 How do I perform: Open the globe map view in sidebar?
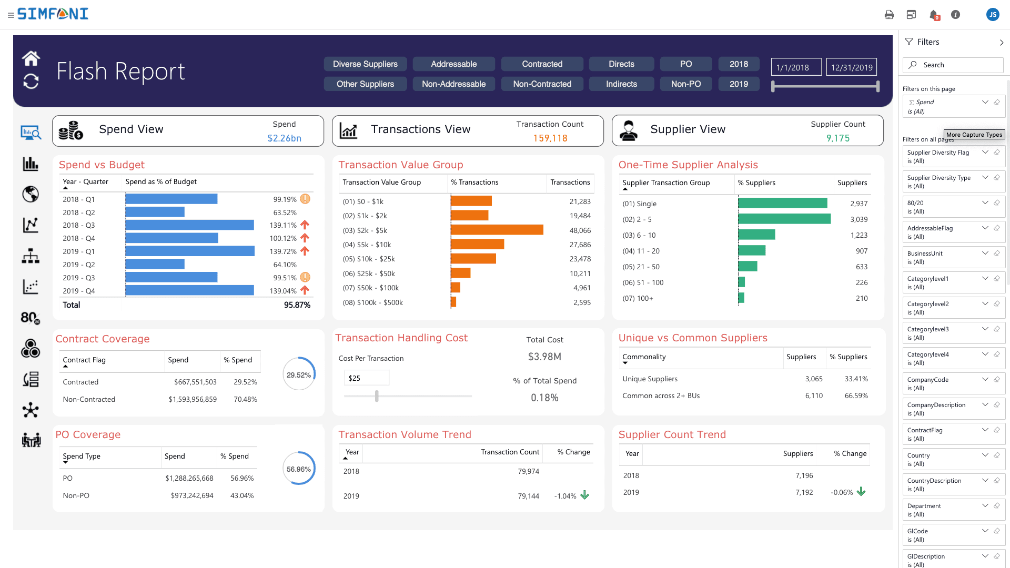point(31,194)
